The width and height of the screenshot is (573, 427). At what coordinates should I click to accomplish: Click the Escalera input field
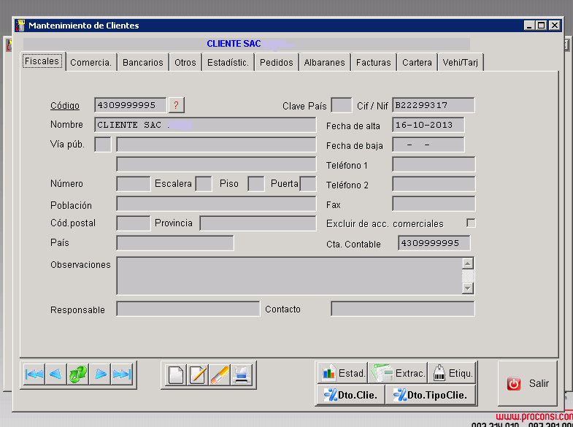pyautogui.click(x=204, y=184)
